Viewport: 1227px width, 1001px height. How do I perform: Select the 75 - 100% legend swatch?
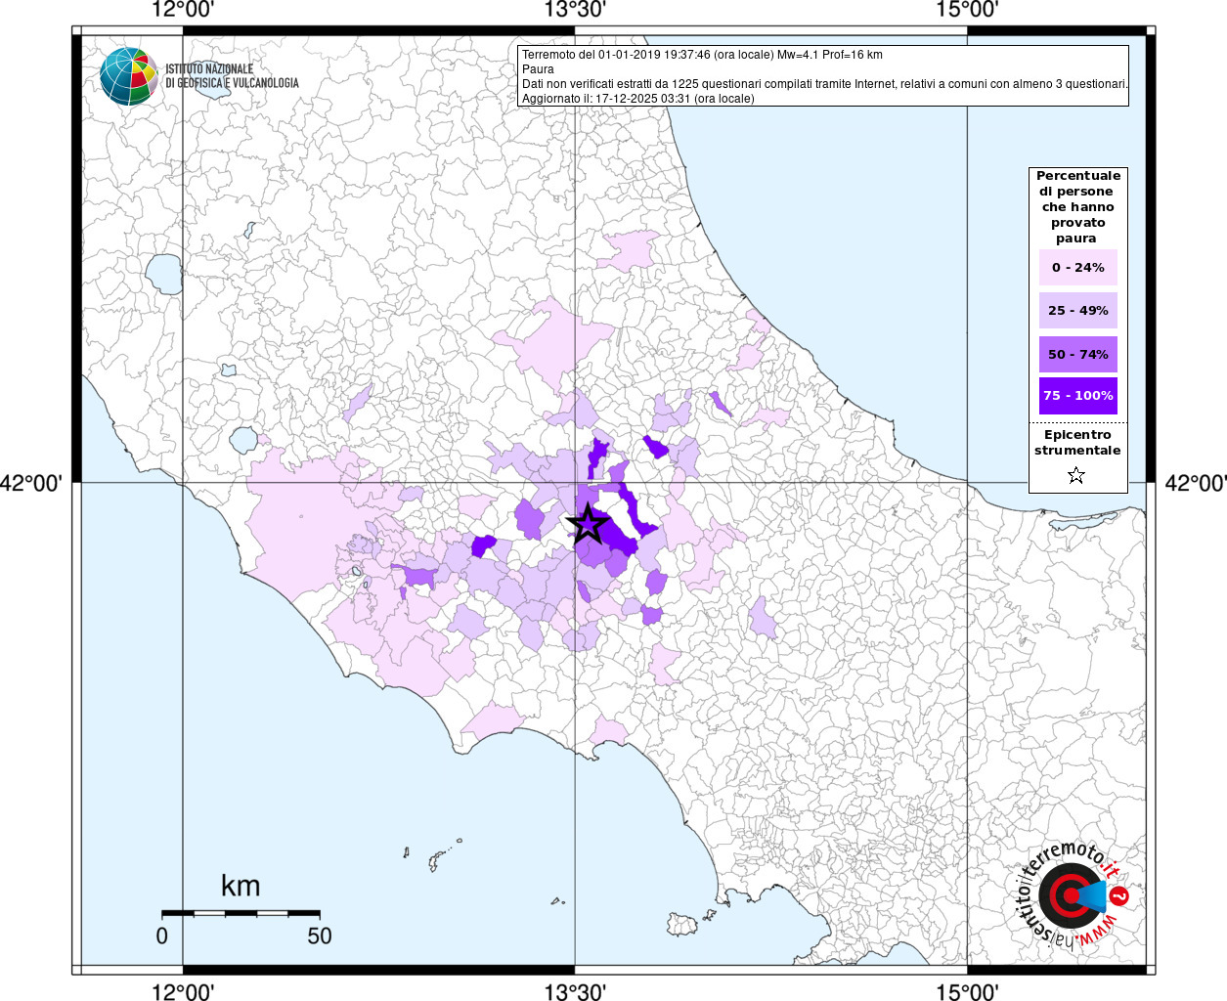1077,396
